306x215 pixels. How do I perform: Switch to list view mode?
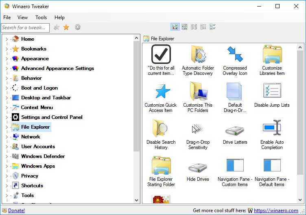pyautogui.click(x=203, y=27)
